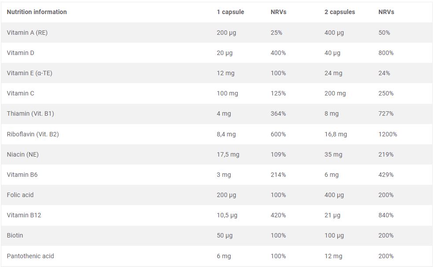Select the Niacin (NE) label
This screenshot has width=434, height=267.
(x=23, y=154)
